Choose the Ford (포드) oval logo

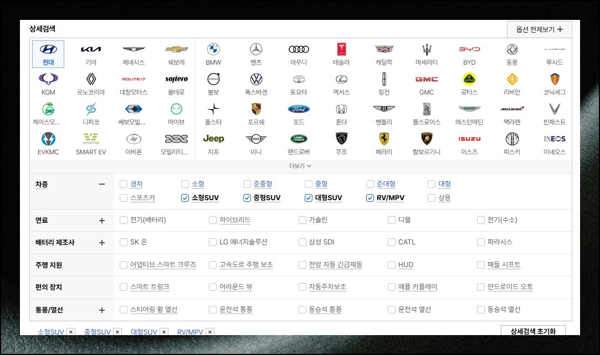point(299,109)
